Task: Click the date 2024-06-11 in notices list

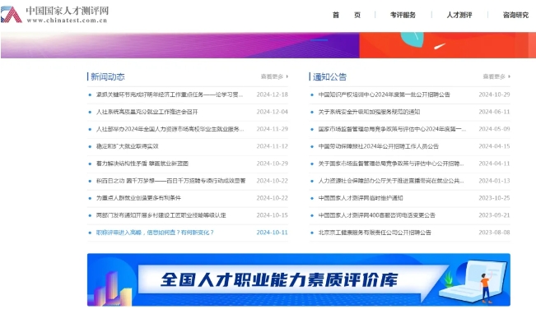Action: click(494, 112)
